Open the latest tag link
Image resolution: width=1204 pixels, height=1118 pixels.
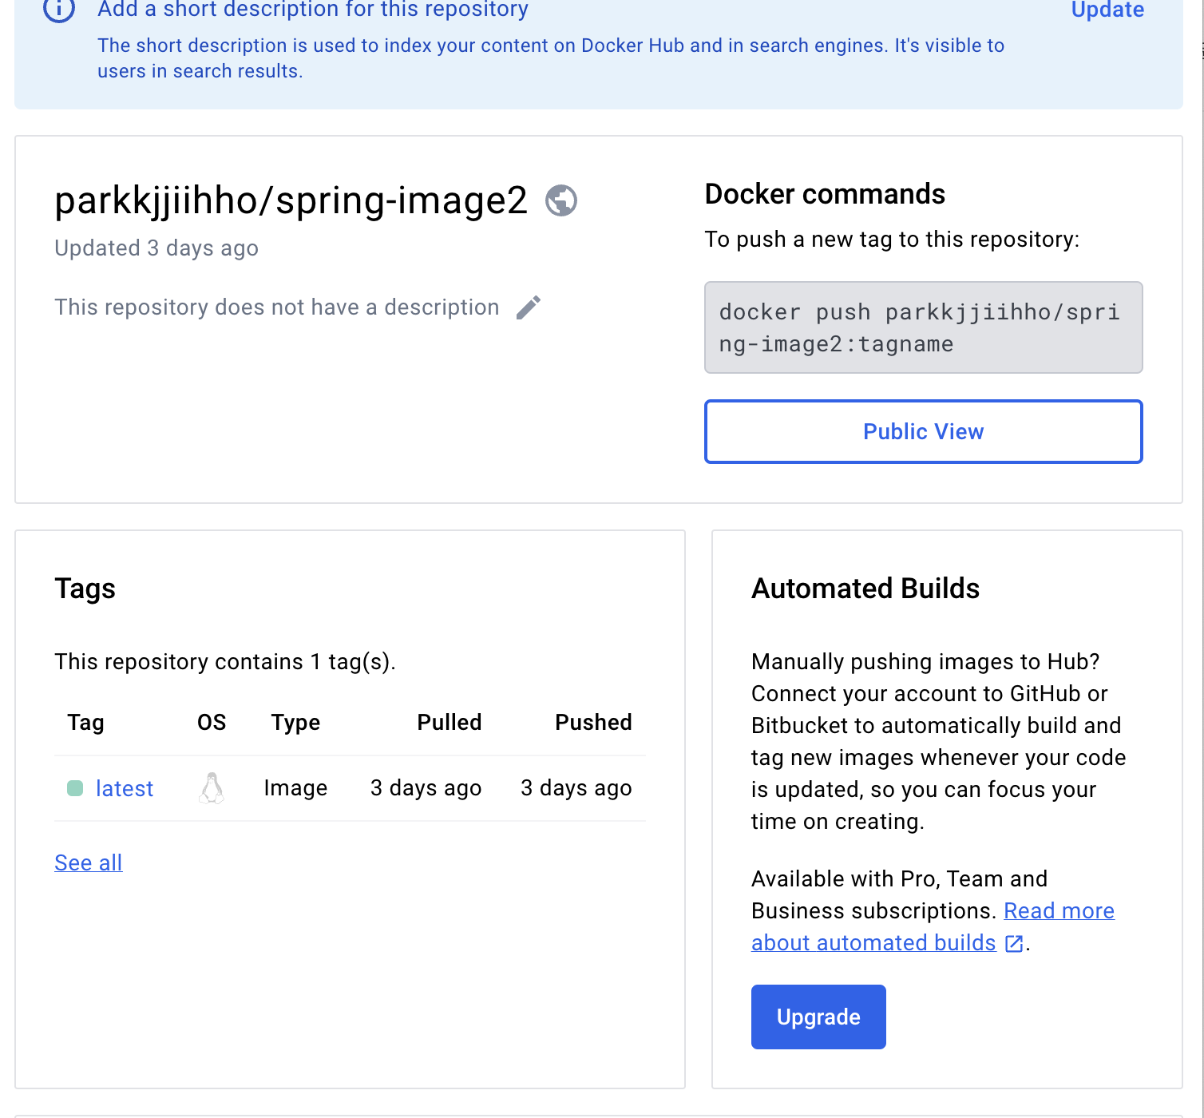pyautogui.click(x=124, y=788)
